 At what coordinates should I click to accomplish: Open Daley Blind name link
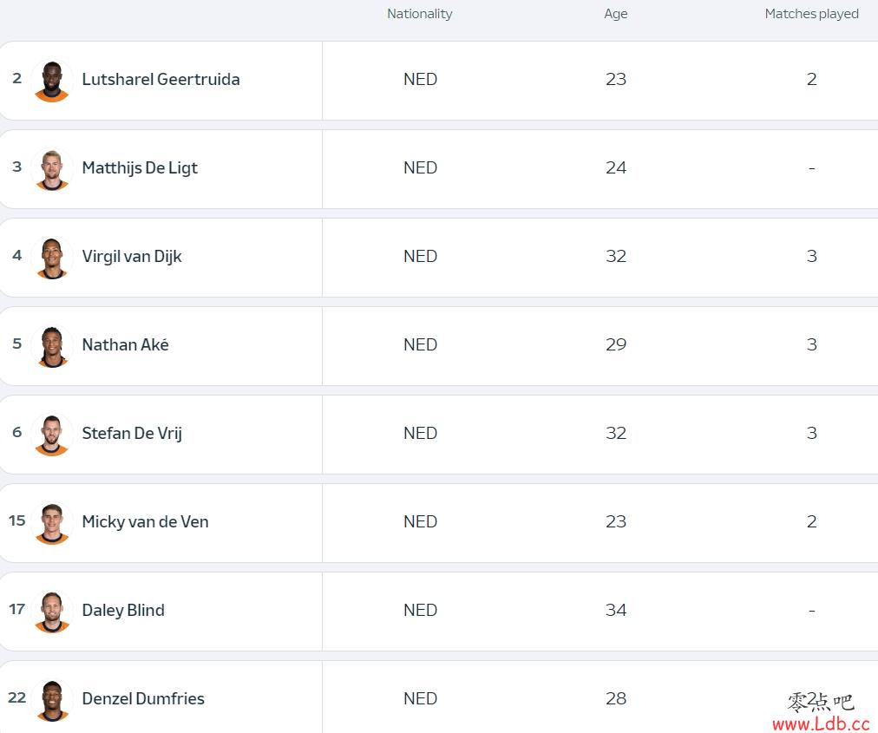[123, 611]
